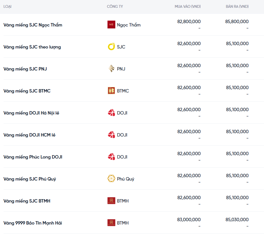The image size is (264, 234).
Task: Click BTMH logo in Vàng 9999 Bảo Tín row
Action: point(111,223)
